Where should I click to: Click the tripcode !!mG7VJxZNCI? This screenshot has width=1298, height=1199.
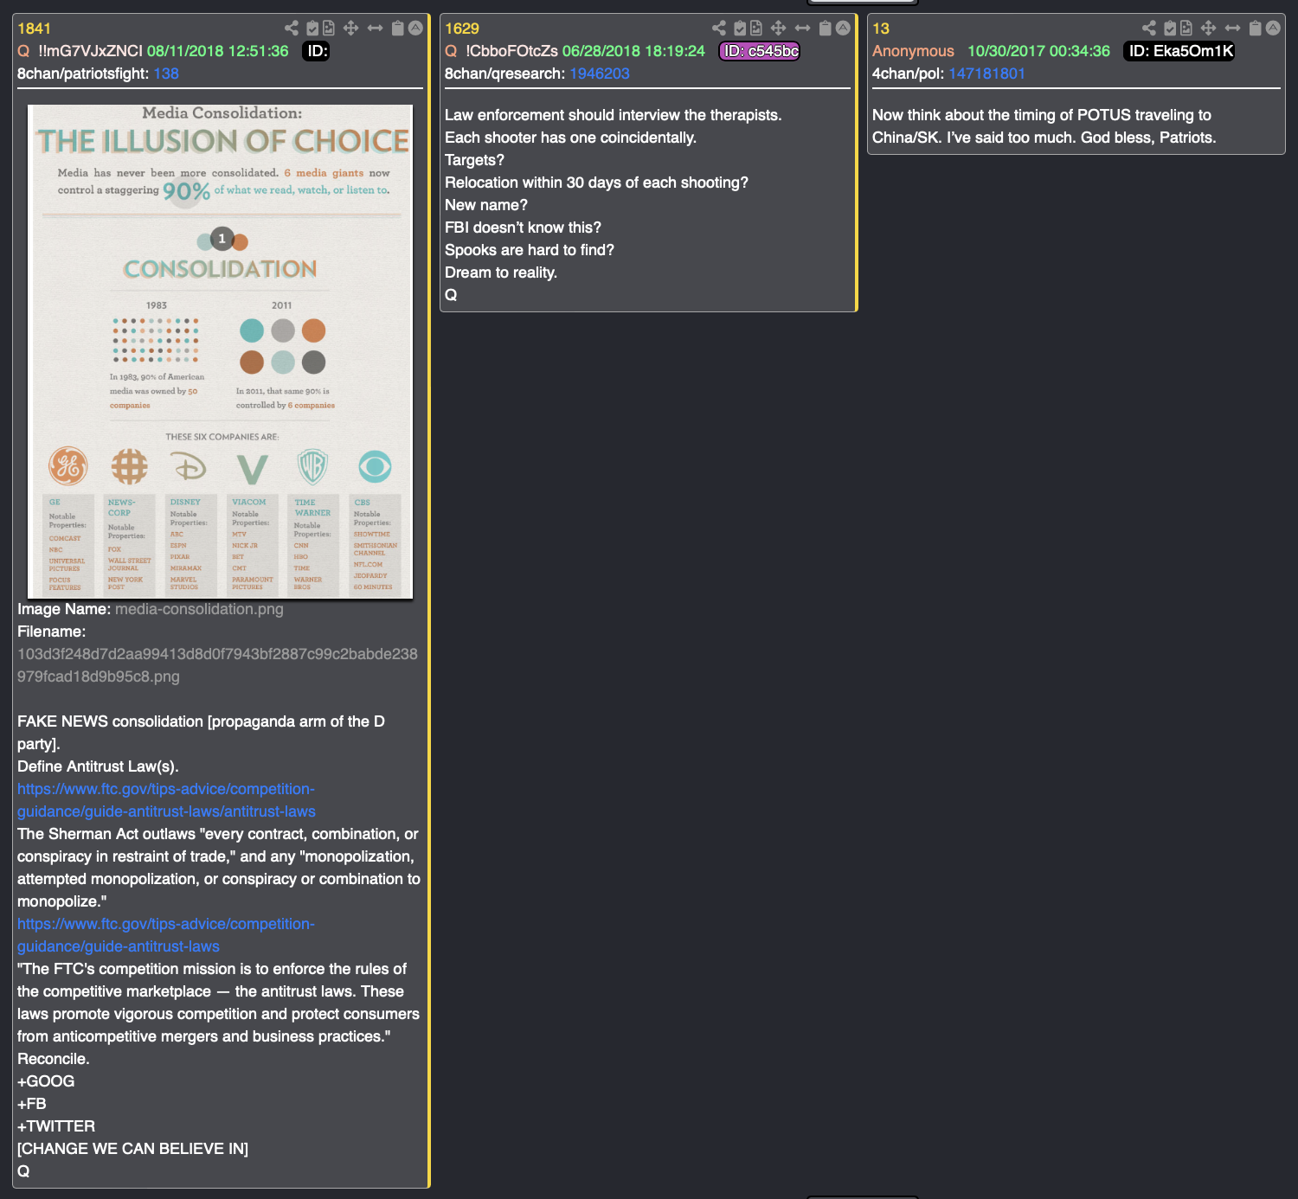[x=90, y=51]
